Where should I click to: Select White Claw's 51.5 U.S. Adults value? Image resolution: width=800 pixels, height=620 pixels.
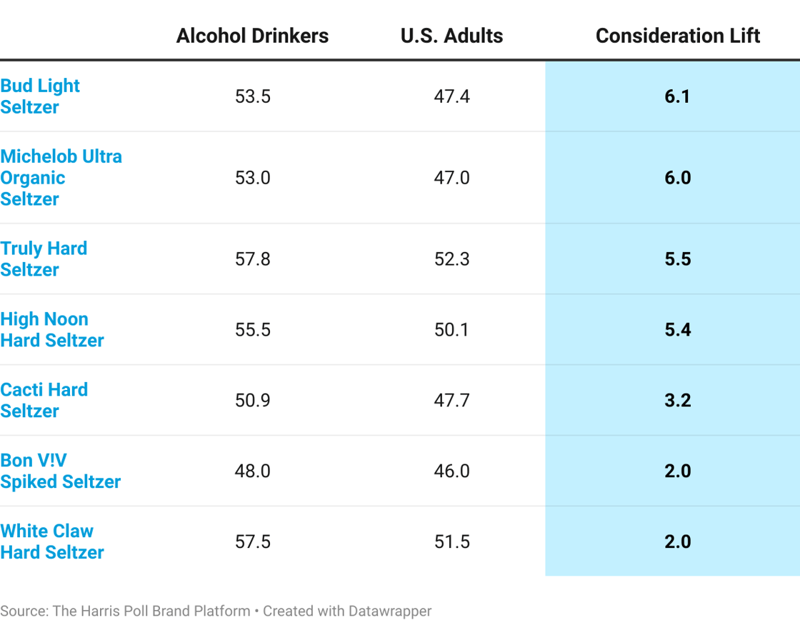click(x=451, y=541)
